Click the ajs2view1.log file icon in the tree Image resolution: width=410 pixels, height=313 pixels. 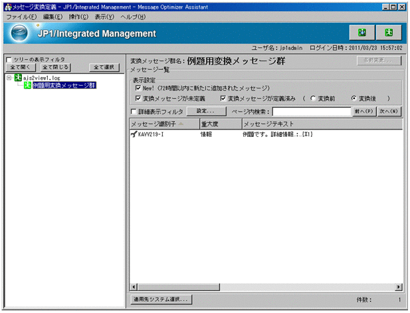[x=17, y=78]
